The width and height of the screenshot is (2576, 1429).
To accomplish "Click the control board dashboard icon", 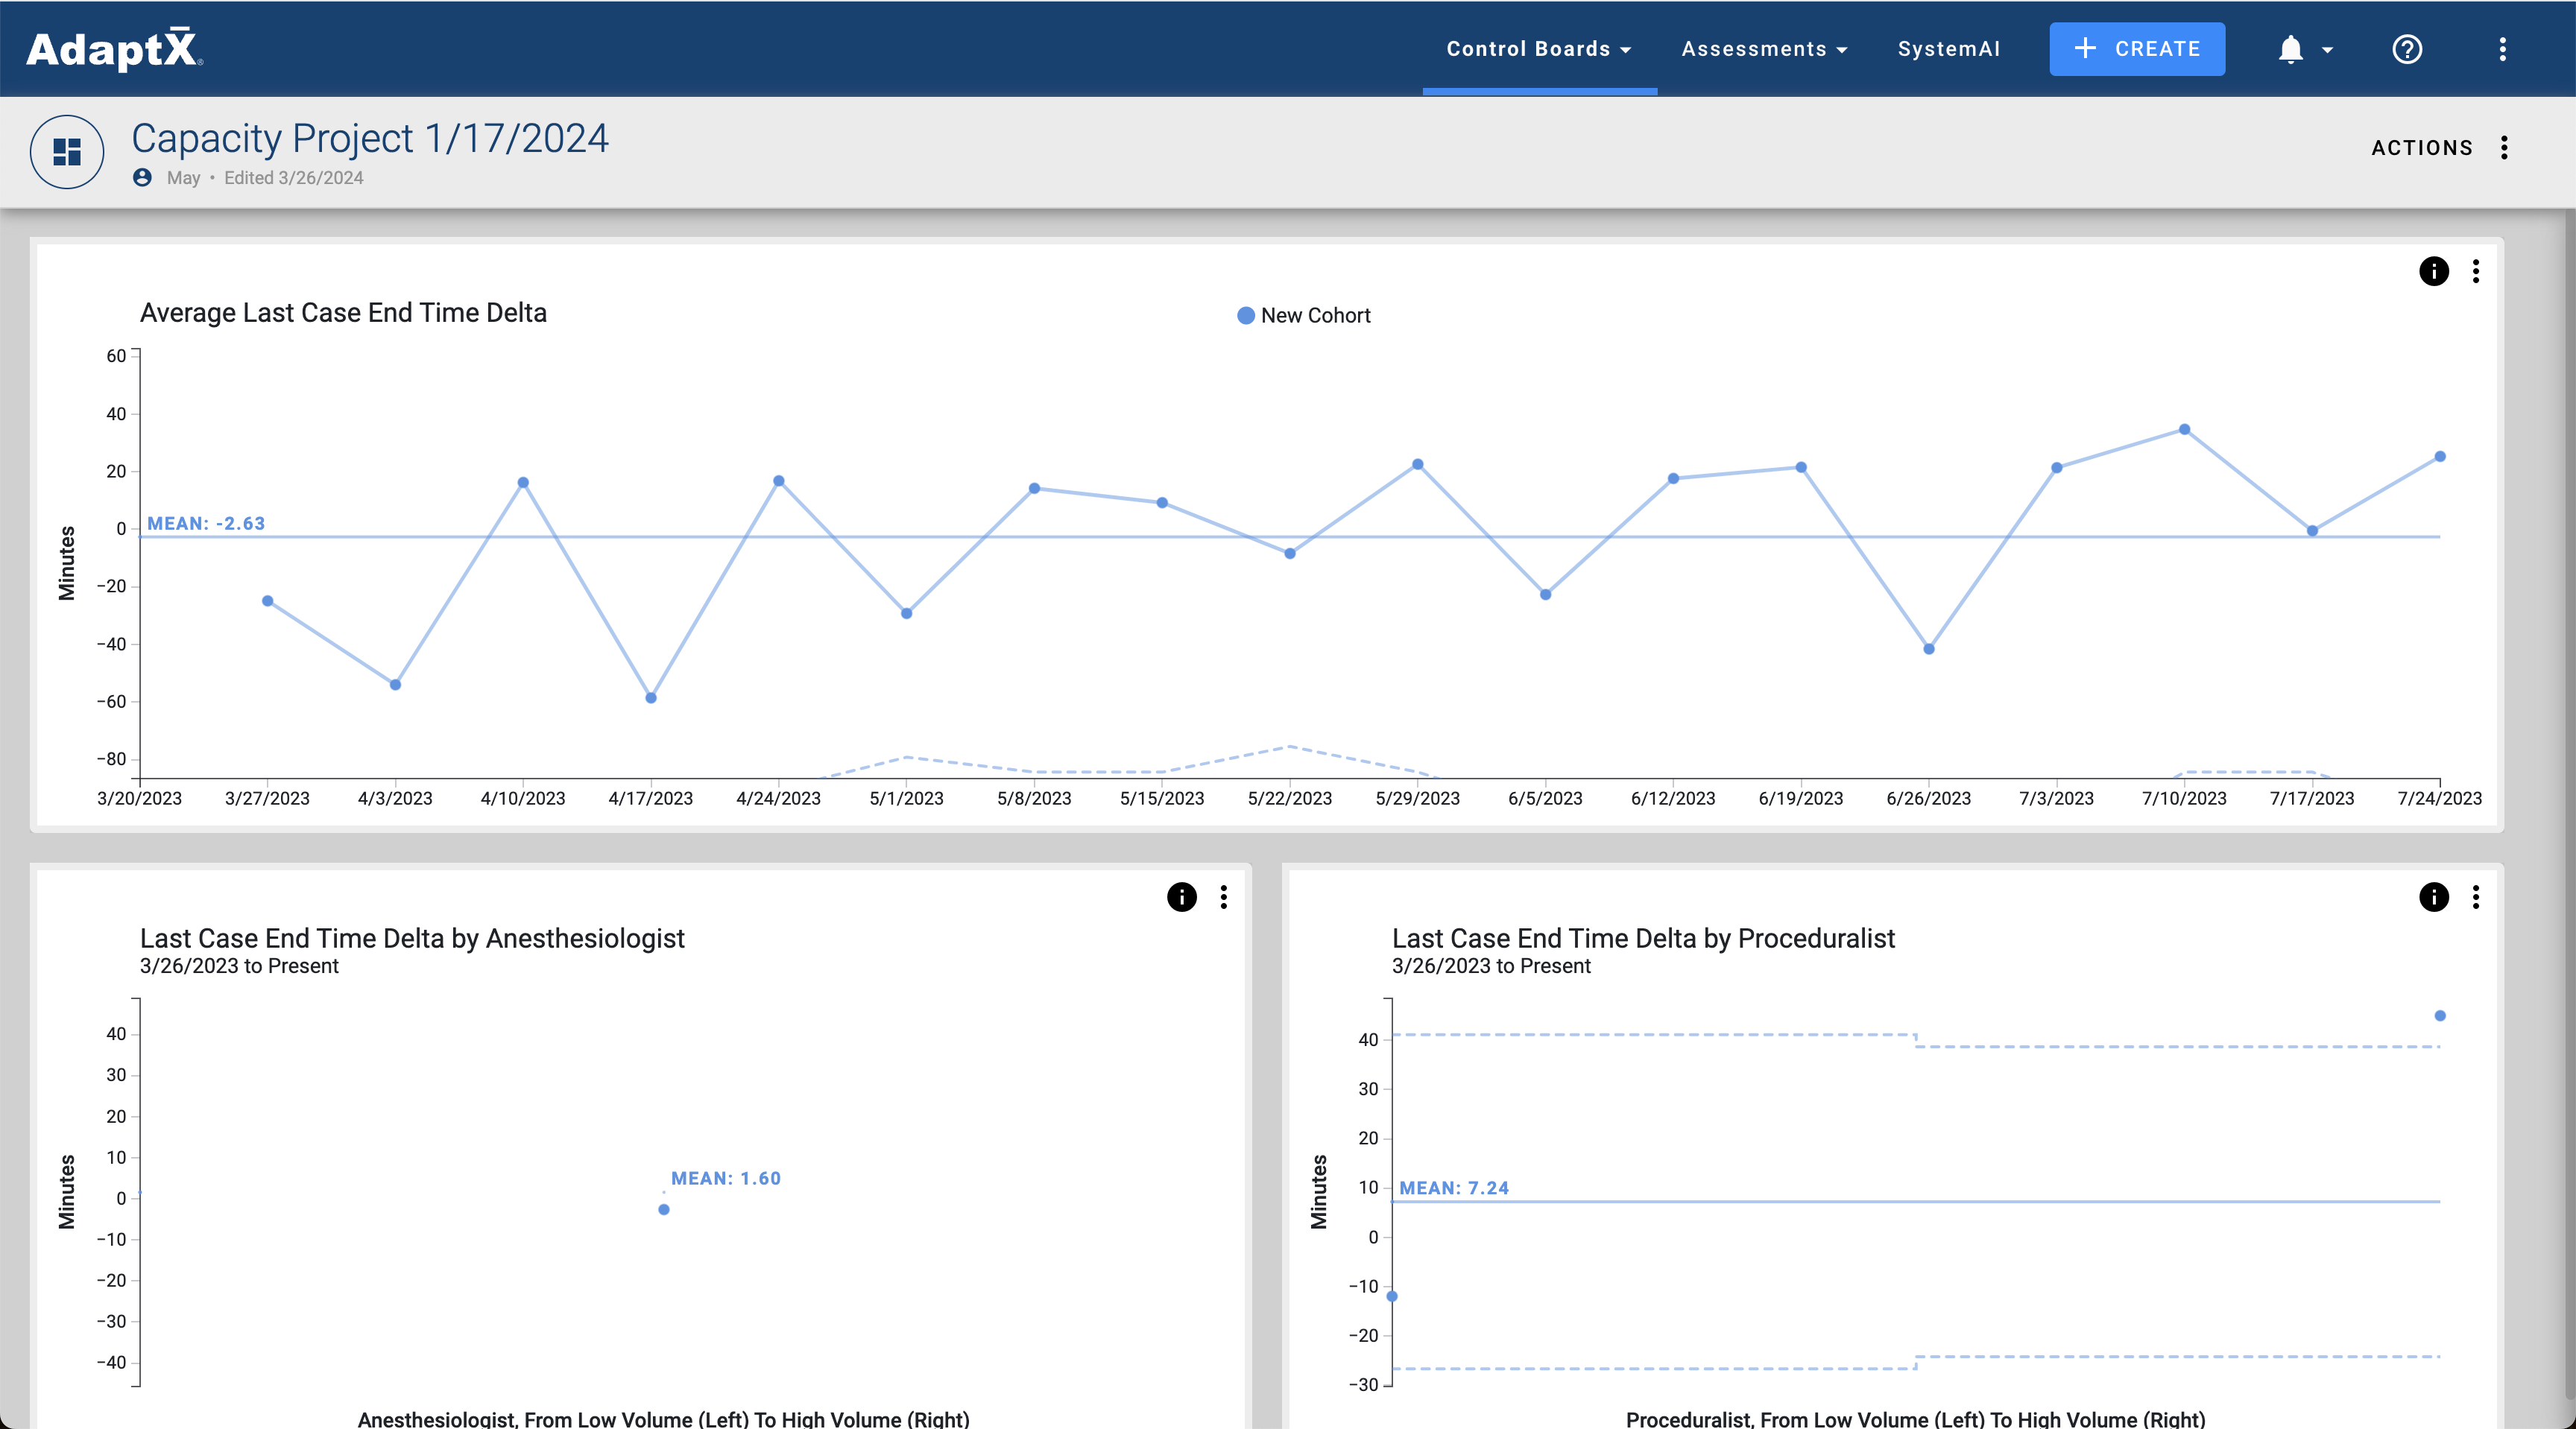I will pyautogui.click(x=67, y=152).
